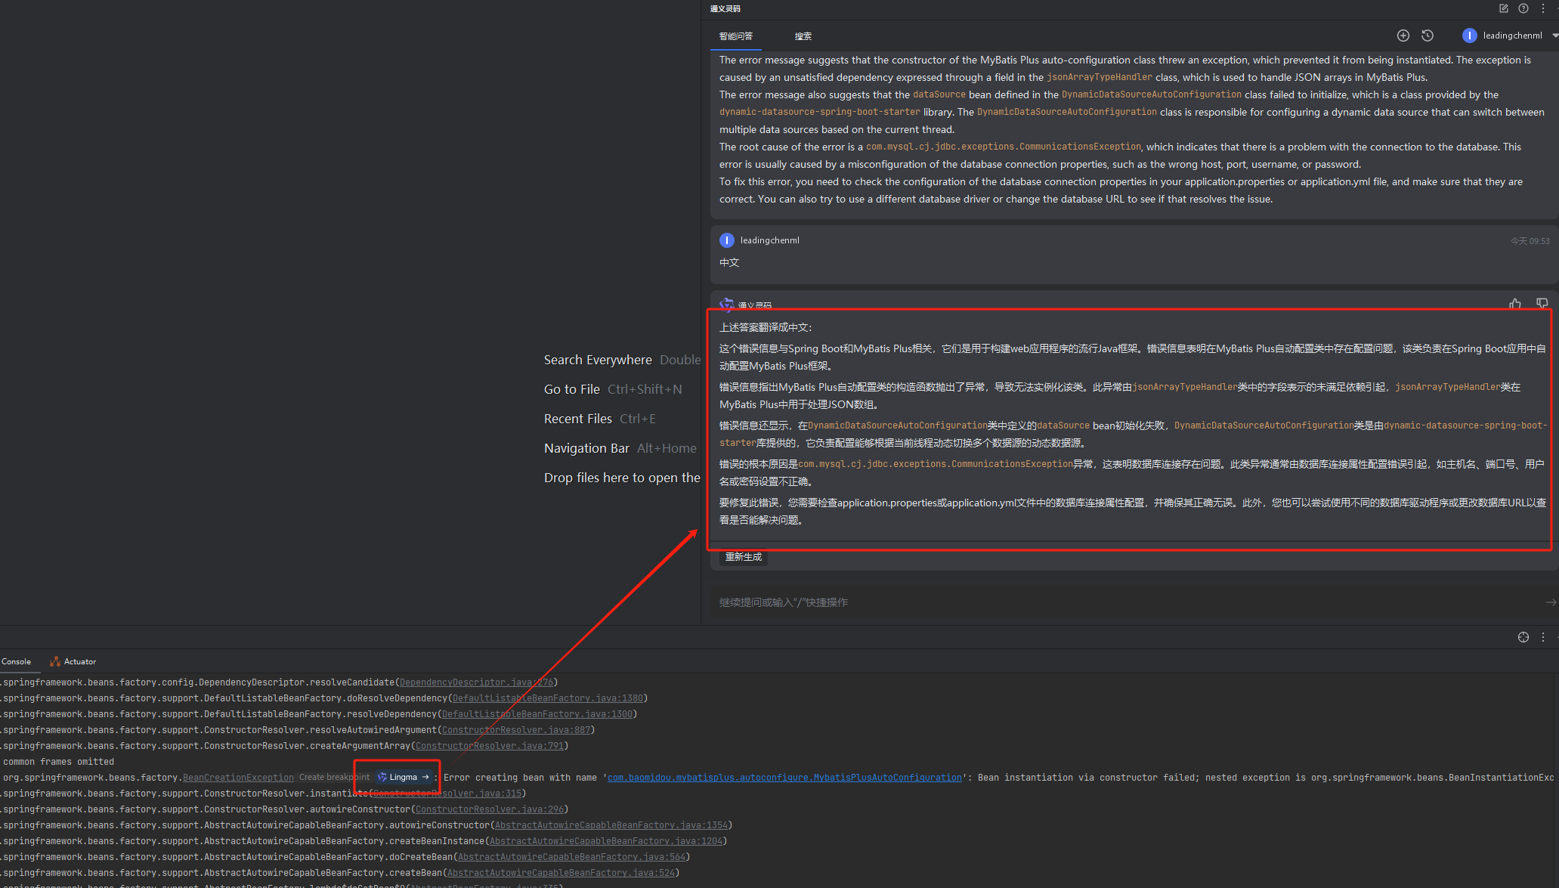Click the Lingma logo inside inline button
Viewport: 1559px width, 888px height.
pos(382,777)
